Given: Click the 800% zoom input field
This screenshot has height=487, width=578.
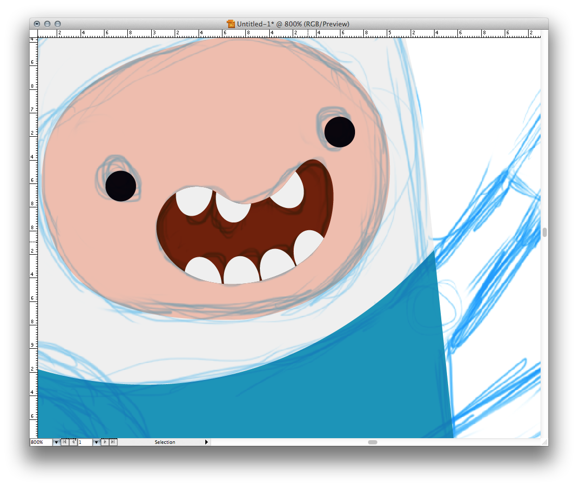Looking at the screenshot, I should (x=41, y=442).
